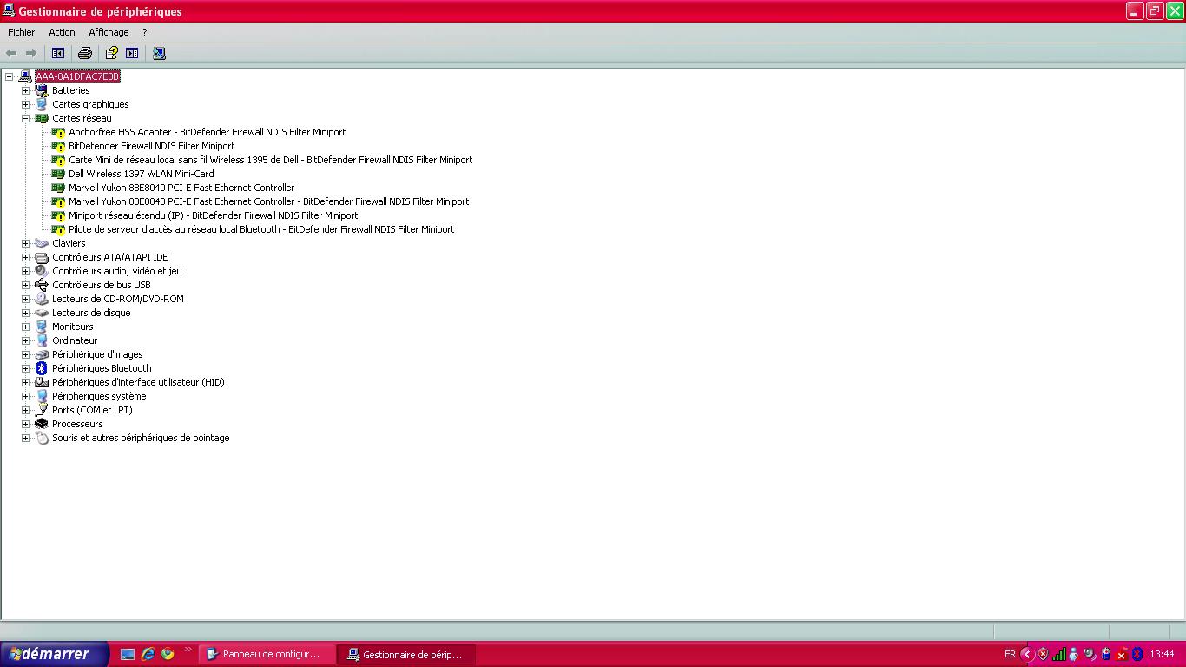
Task: Click the Show Desktop quick launch icon
Action: click(x=128, y=654)
